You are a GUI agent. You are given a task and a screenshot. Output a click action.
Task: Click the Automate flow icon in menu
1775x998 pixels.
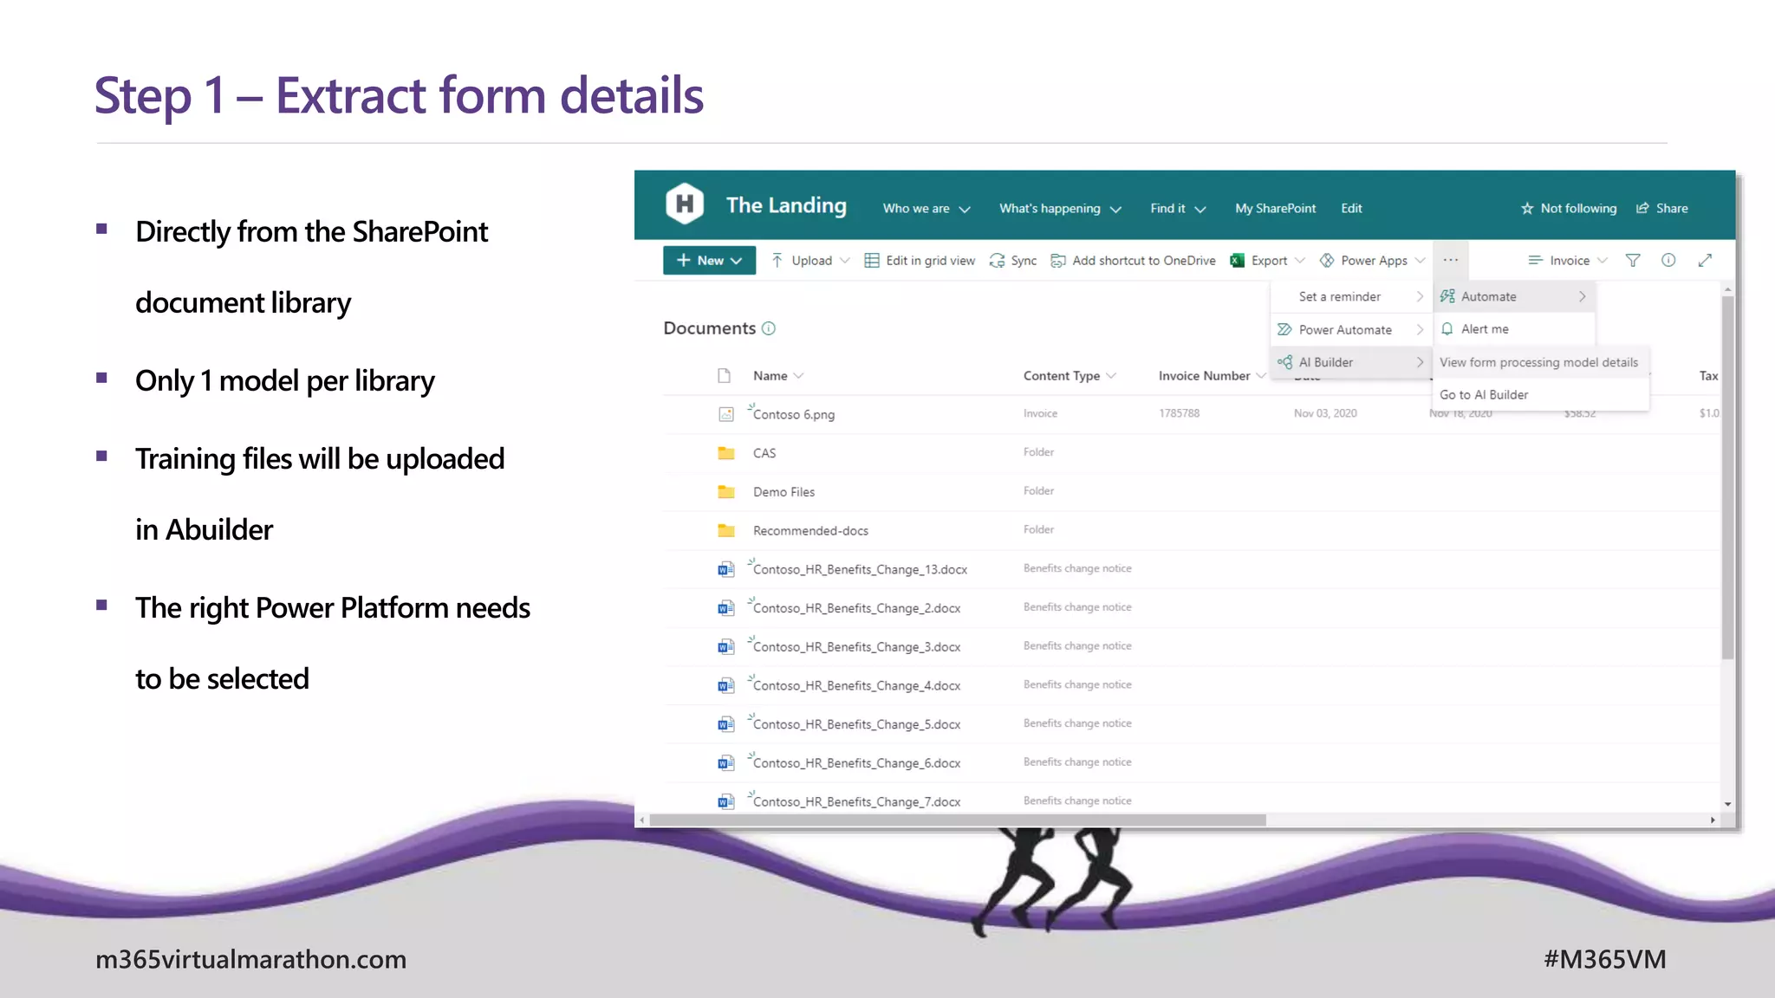[1447, 296]
